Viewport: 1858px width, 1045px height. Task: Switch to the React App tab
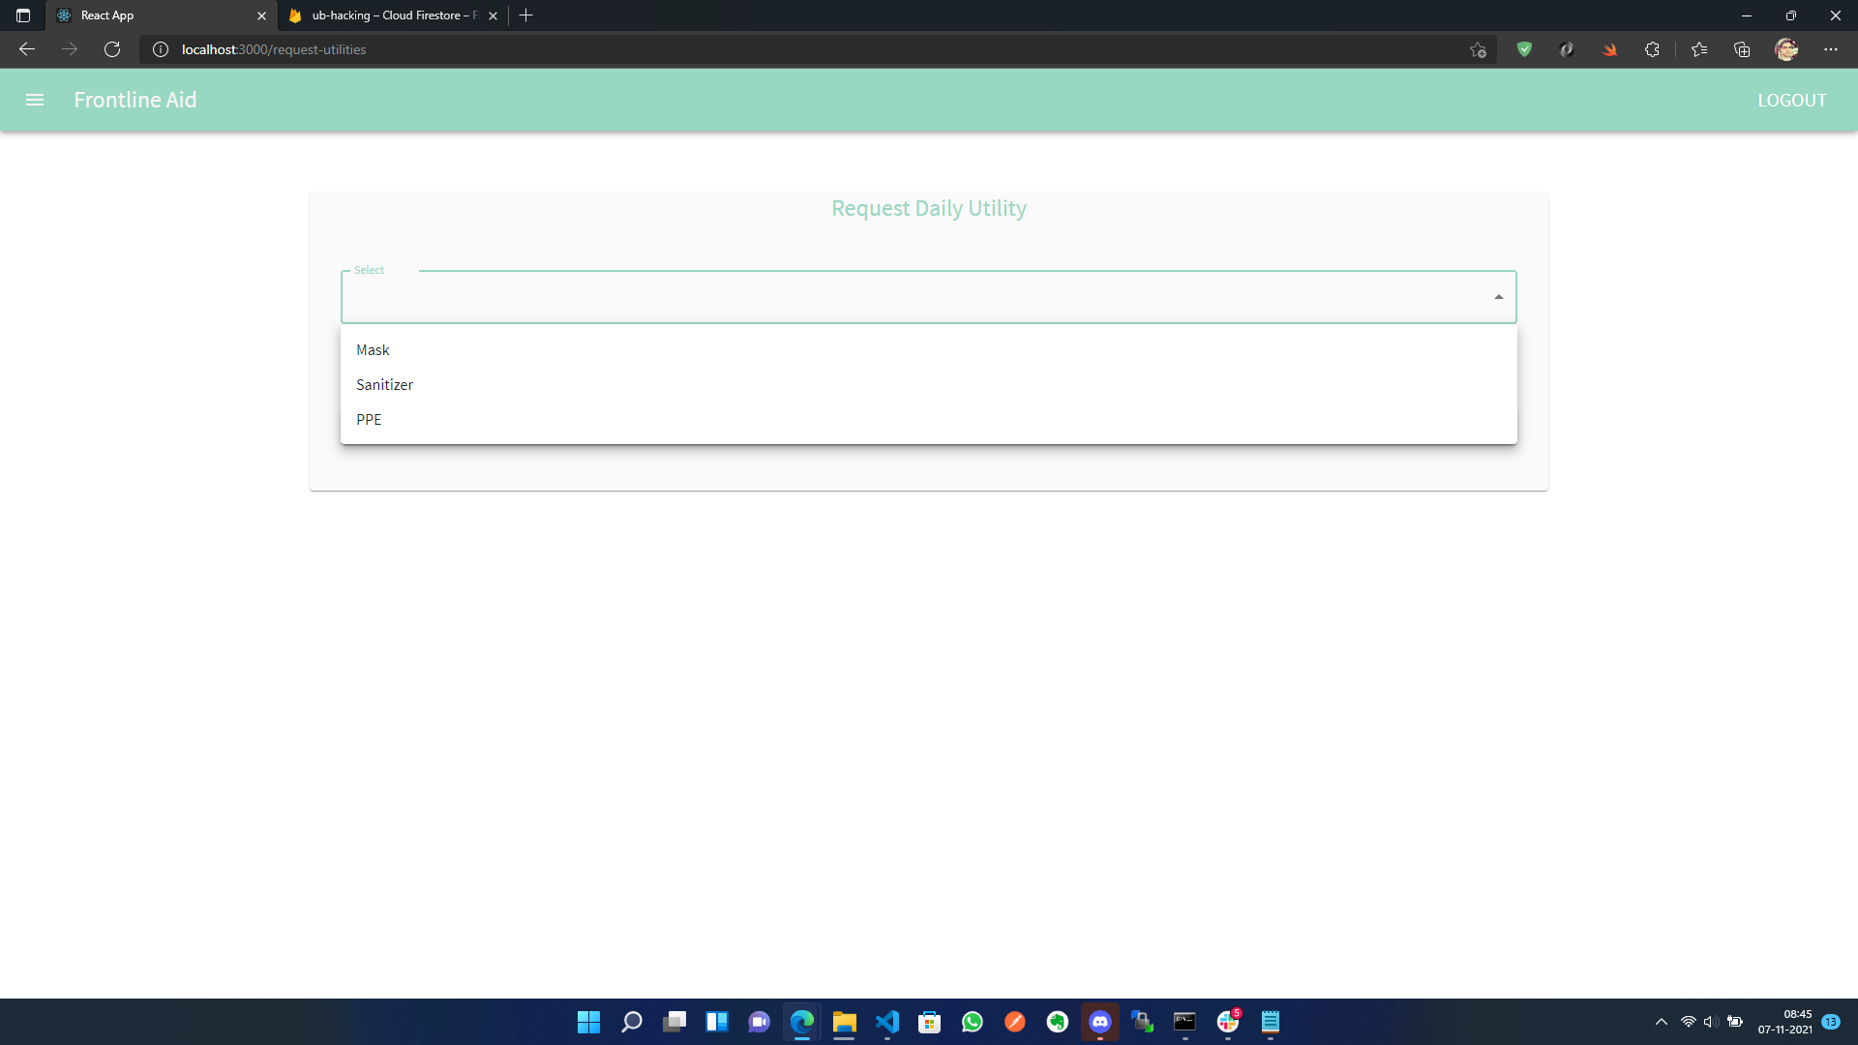click(155, 15)
